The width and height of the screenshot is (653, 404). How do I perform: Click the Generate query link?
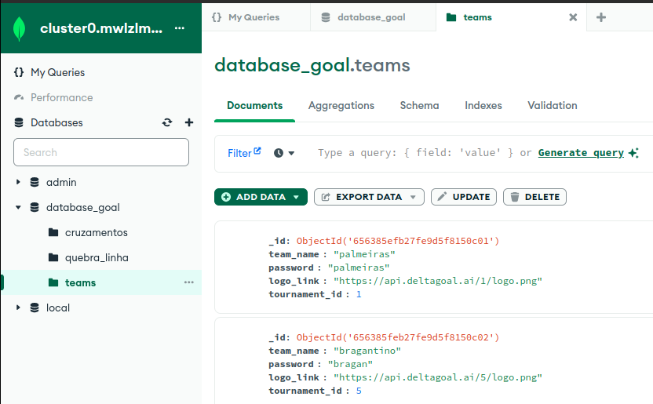[x=581, y=153]
